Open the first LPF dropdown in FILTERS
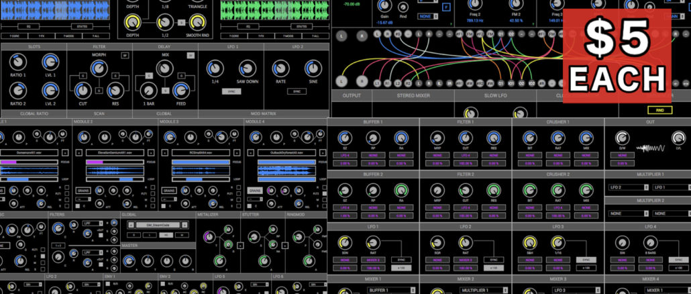The width and height of the screenshot is (691, 294). click(x=93, y=224)
